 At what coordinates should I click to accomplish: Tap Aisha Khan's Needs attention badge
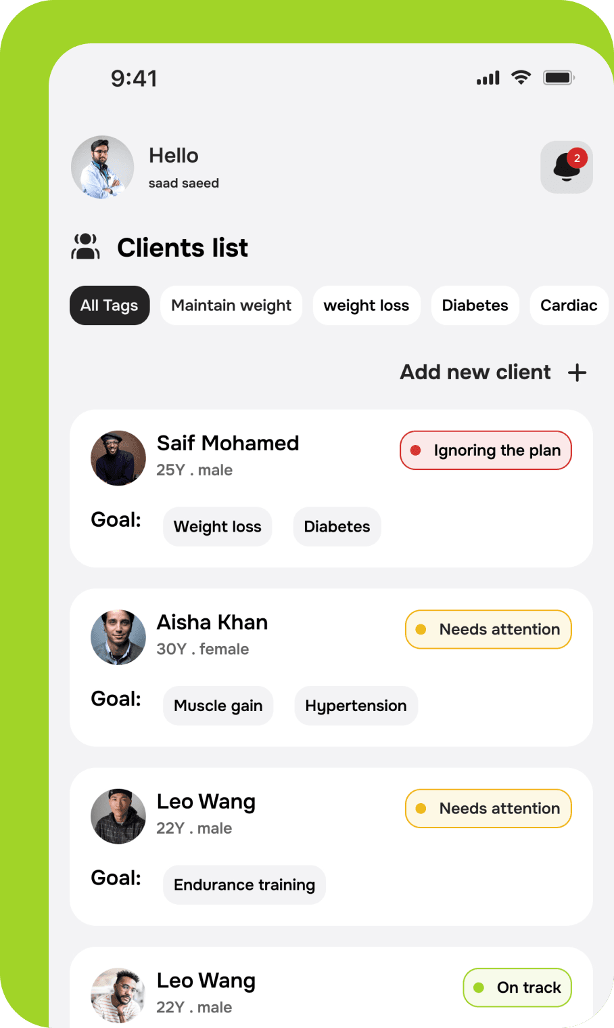click(488, 629)
